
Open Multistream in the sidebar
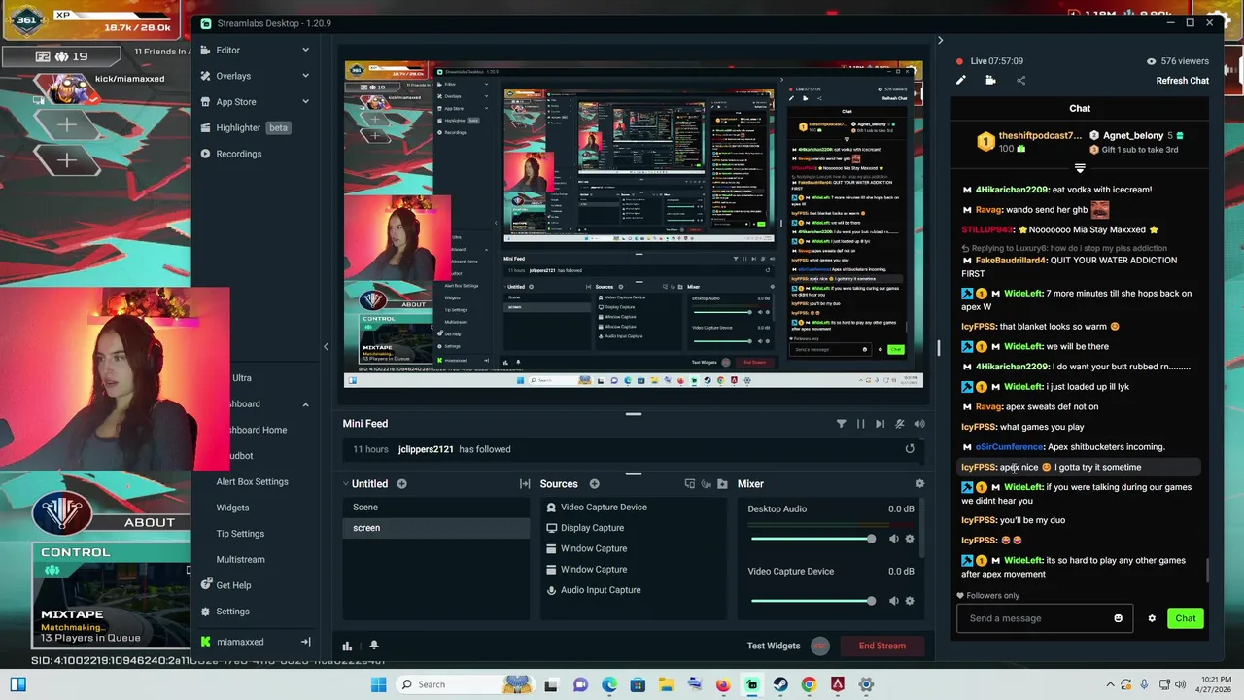240,560
